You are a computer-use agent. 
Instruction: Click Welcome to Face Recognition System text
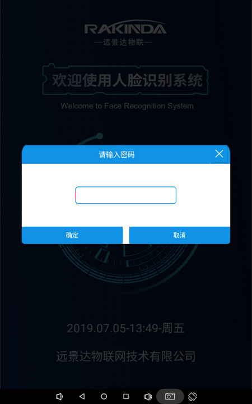[127, 106]
